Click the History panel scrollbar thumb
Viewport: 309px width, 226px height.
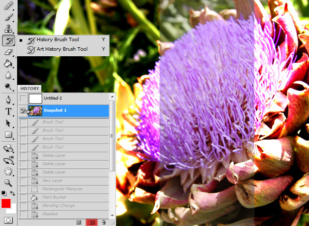112,136
